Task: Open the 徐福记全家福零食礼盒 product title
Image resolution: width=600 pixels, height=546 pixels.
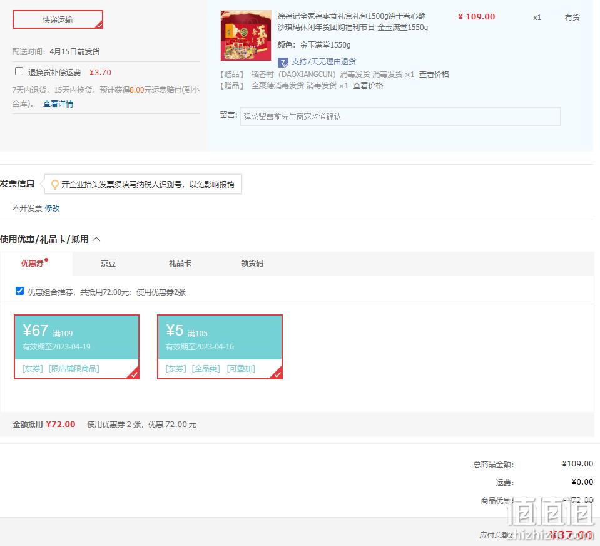Action: coord(352,21)
